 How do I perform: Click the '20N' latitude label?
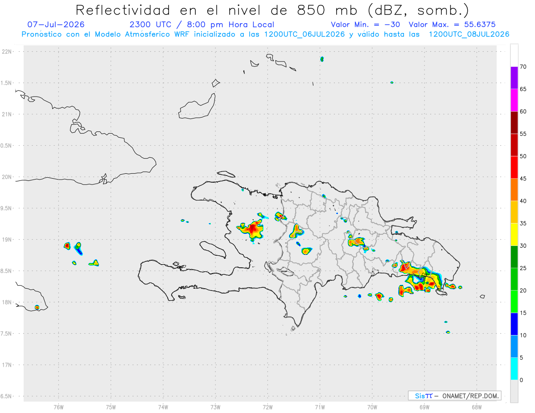(x=8, y=177)
